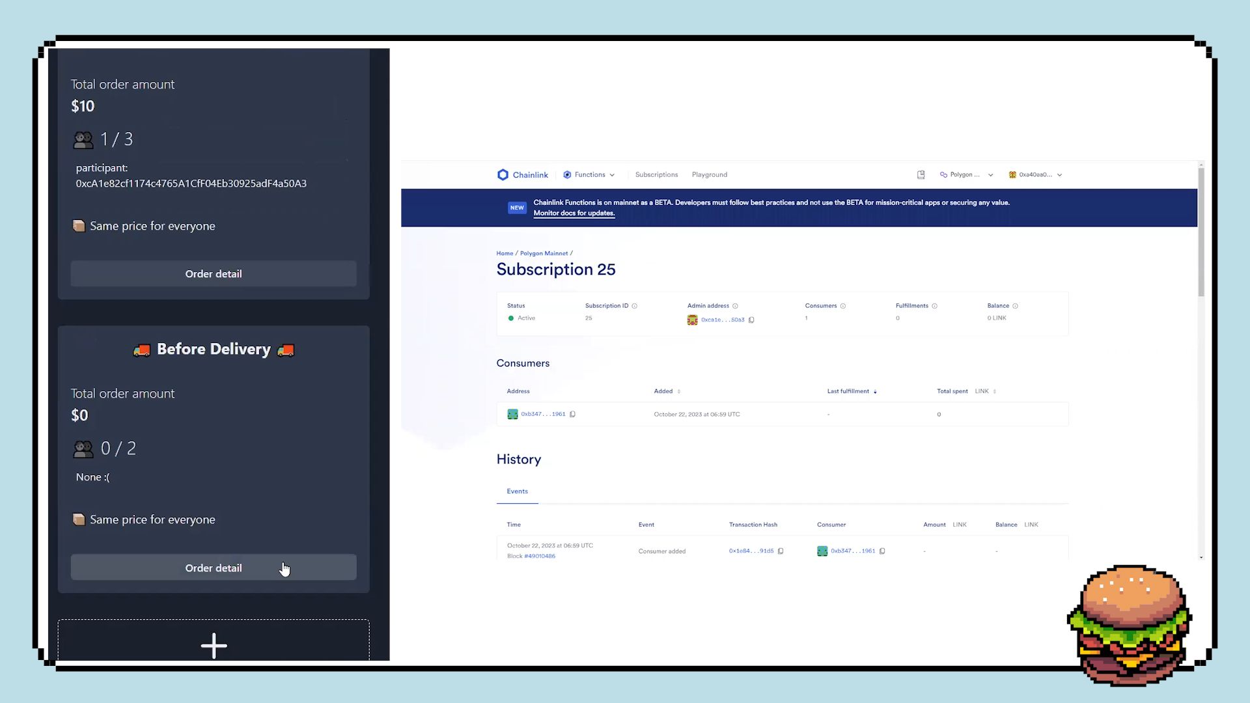Click the Order detail button on first order
Image resolution: width=1250 pixels, height=703 pixels.
tap(213, 273)
